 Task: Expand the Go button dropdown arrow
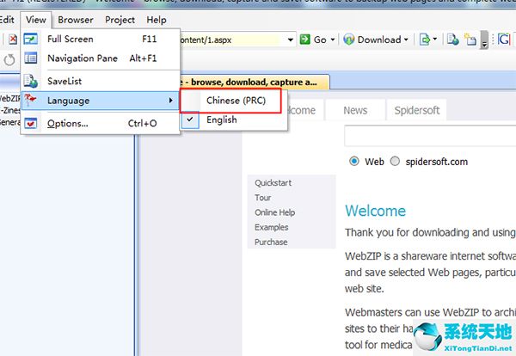[x=333, y=40]
